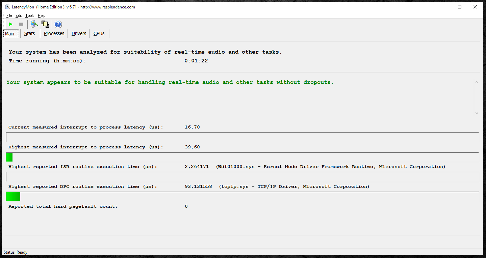Click the report box scroll up arrow
Screen dimensions: 486x258
pos(477,82)
